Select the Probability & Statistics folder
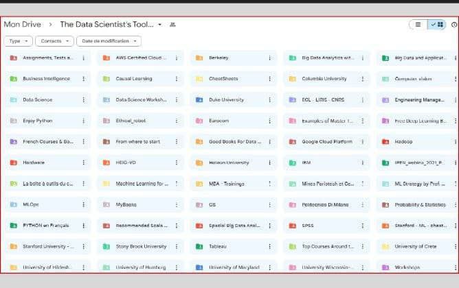The width and height of the screenshot is (459, 288). (419, 204)
